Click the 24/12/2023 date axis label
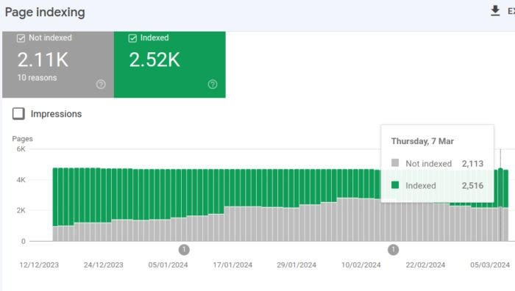515x291 pixels. tap(104, 265)
